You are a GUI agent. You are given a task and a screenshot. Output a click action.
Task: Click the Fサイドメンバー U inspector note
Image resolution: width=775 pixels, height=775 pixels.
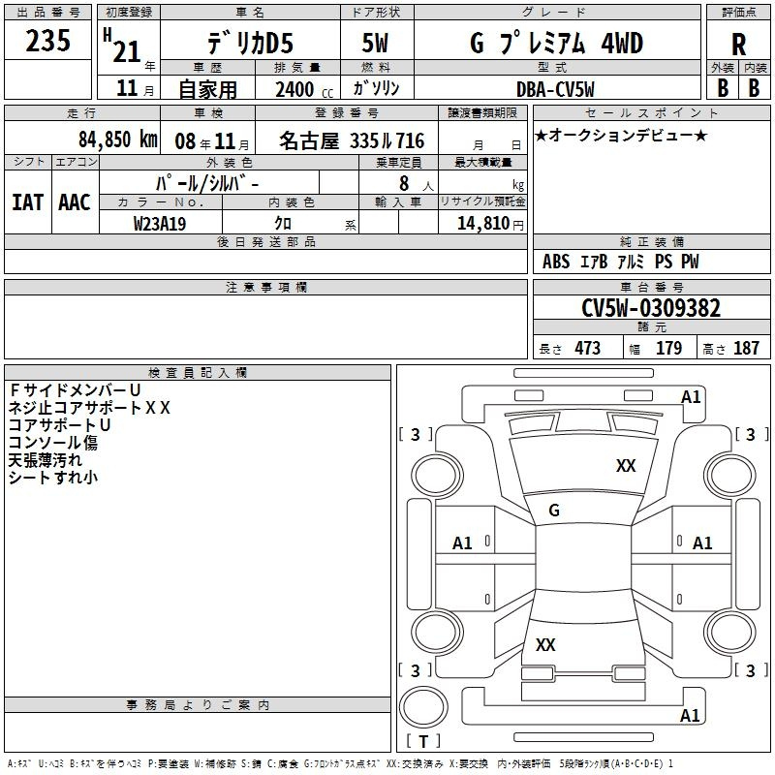point(75,390)
